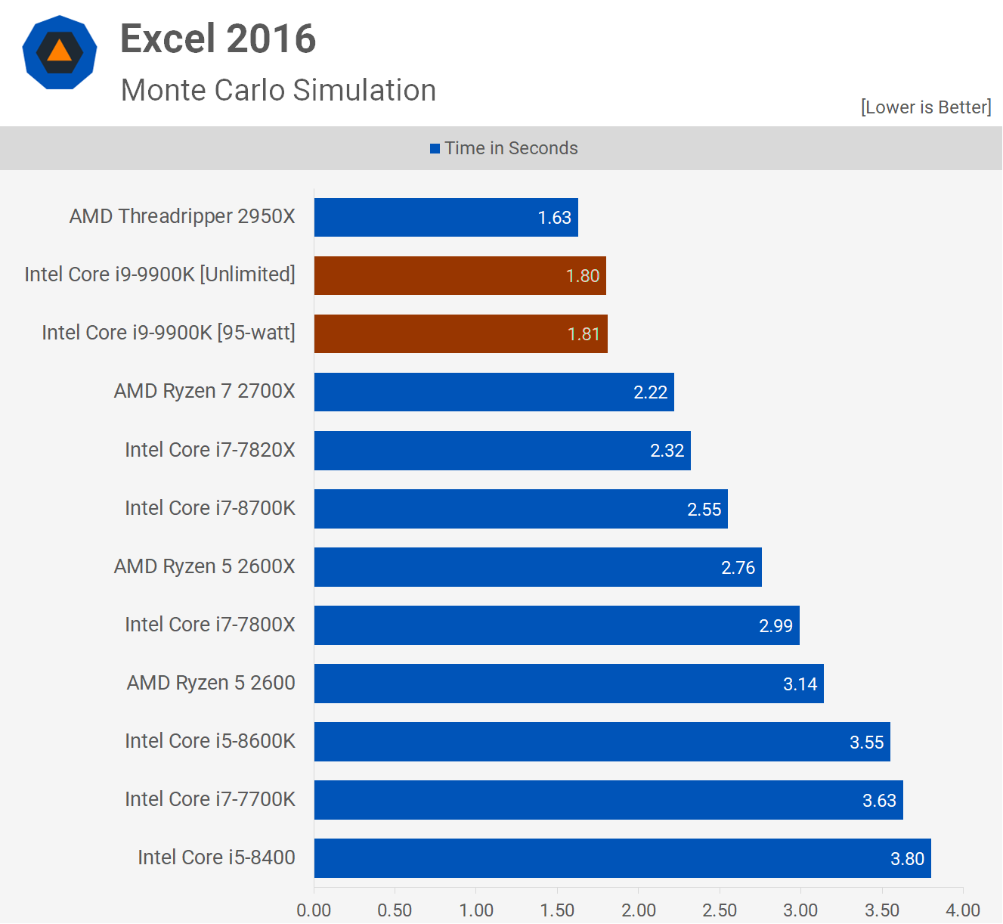Click the 3.14 bar value
This screenshot has height=924, width=1003.
pos(800,684)
